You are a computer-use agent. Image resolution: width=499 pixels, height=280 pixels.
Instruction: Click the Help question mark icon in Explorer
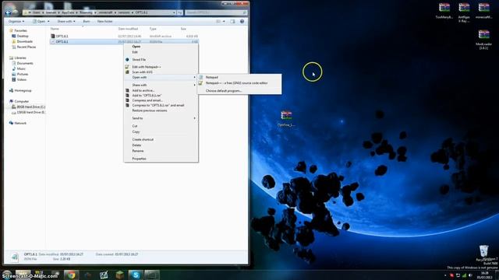(242, 21)
